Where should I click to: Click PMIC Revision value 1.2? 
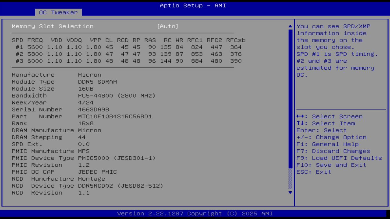tap(84, 165)
